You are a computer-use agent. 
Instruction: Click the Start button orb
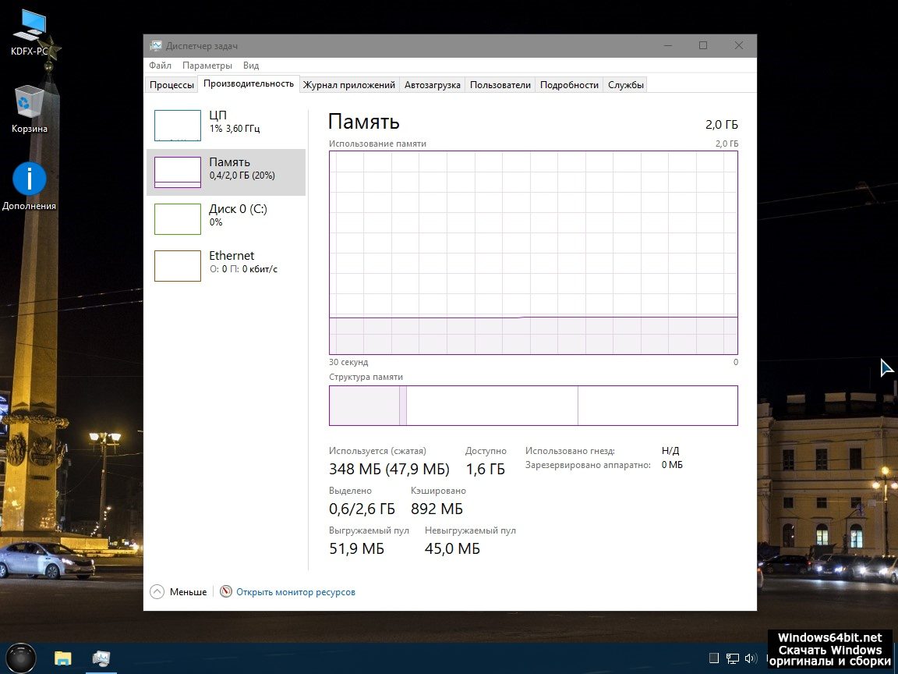(20, 658)
